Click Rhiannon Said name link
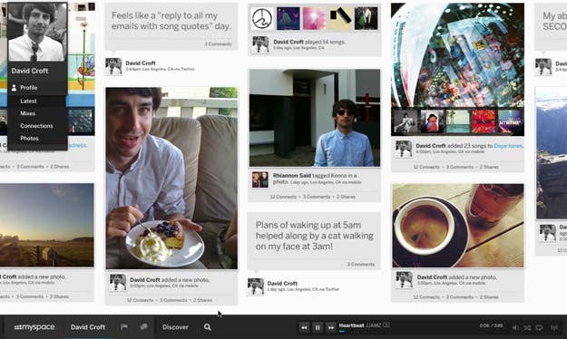 coord(292,175)
